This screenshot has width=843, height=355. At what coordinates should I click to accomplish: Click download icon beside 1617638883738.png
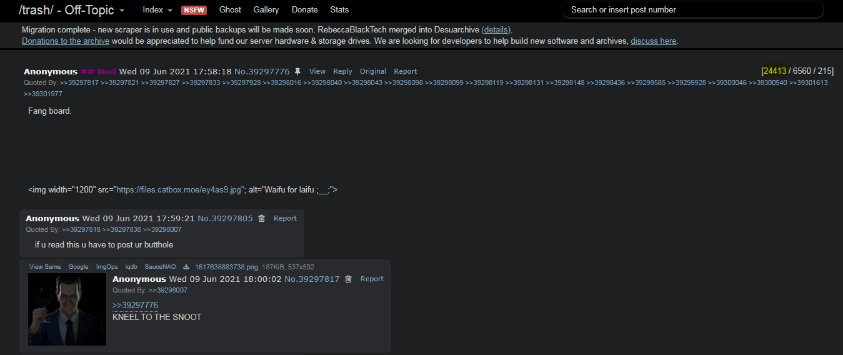point(186,267)
